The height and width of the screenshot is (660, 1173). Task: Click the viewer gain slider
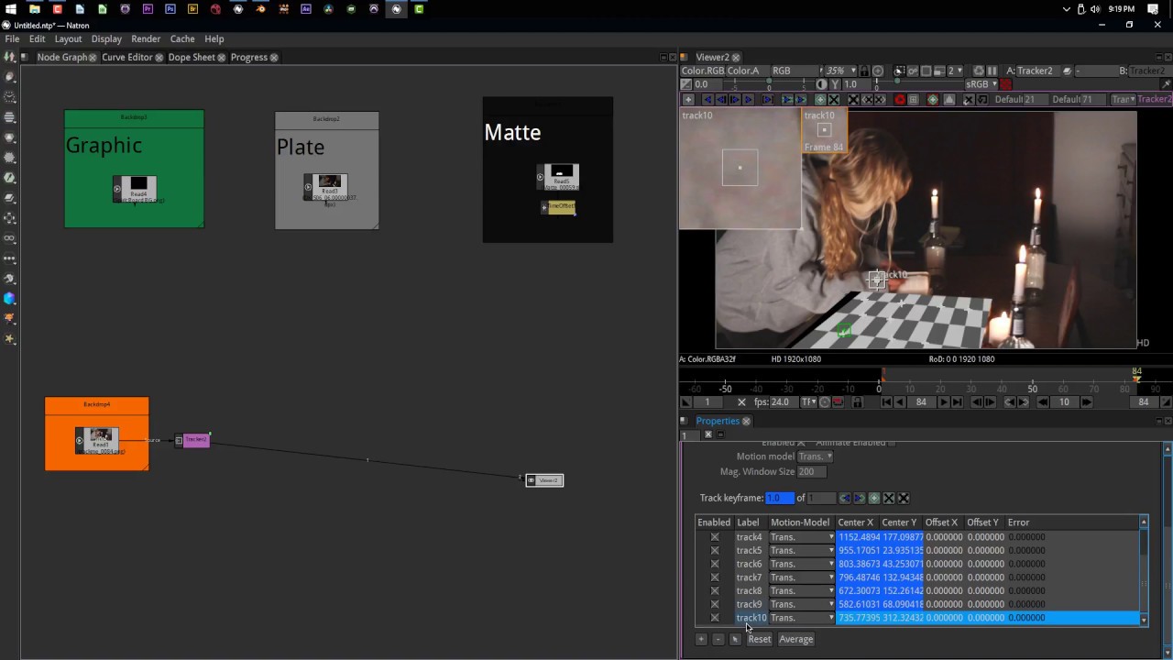[768, 84]
